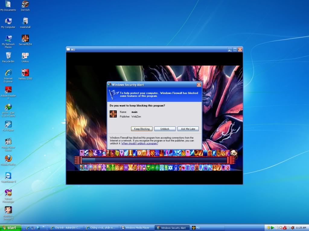Viewport: 309px width, 231px height.
Task: Click the Ask Me Later button
Action: (188, 129)
